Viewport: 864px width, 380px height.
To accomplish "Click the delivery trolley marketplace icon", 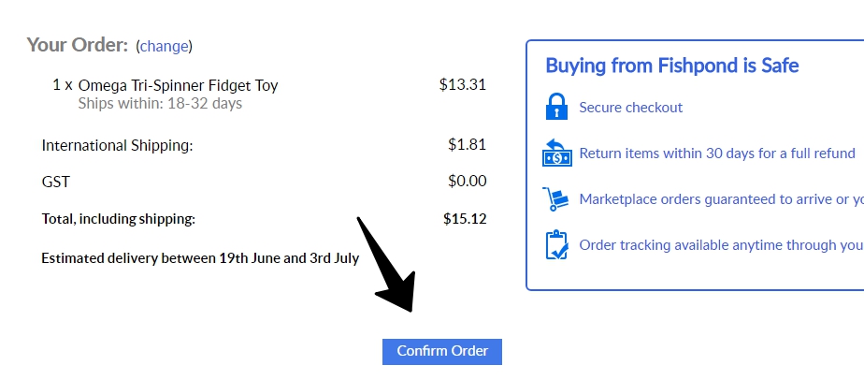I will click(557, 198).
